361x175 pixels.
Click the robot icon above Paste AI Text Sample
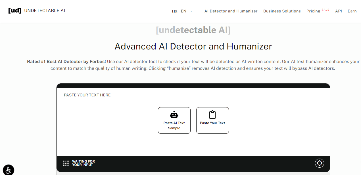pyautogui.click(x=174, y=114)
